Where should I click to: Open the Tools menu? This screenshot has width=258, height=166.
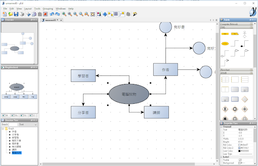37,8
